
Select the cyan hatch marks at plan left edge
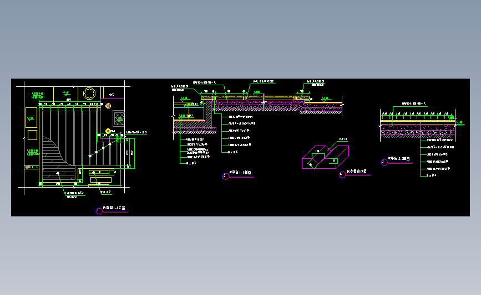click(31, 167)
